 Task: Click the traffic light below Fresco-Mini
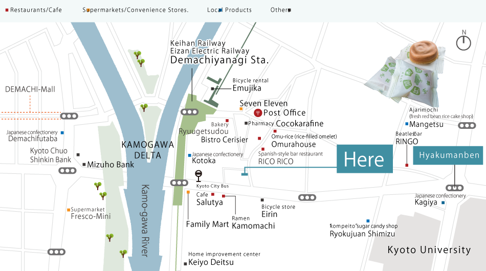pos(56,252)
